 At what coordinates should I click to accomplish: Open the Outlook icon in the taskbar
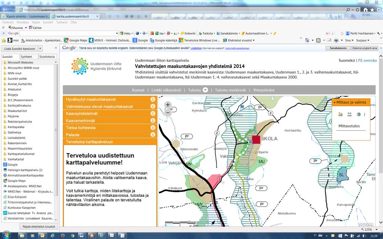[42, 236]
